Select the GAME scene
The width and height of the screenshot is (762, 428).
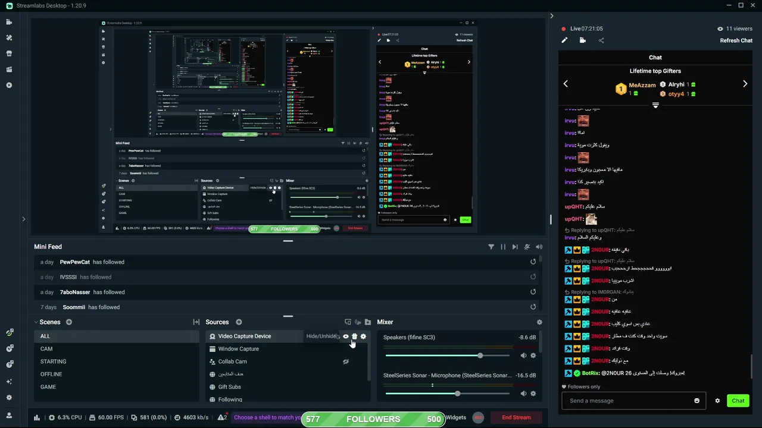[x=116, y=387]
